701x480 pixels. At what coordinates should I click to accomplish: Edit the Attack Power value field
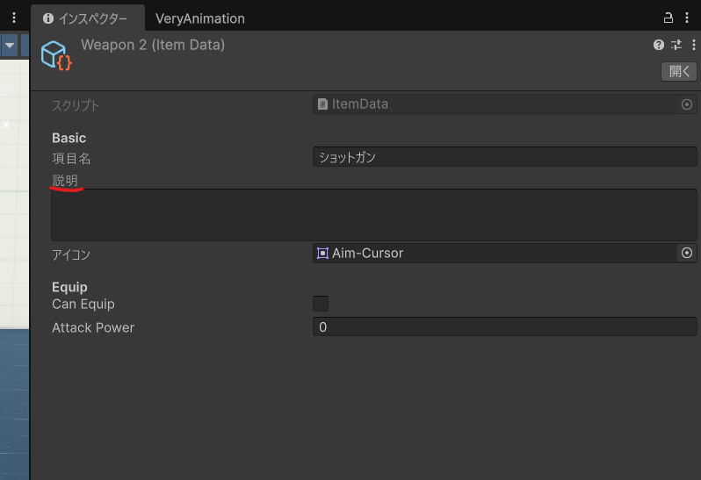505,326
